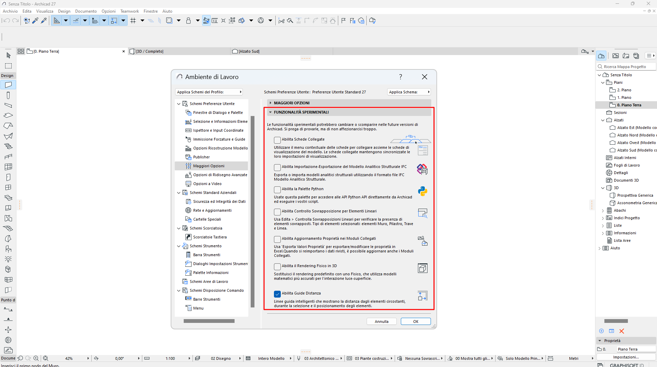
Task: Open the Project Map home icon in Navigator
Action: tap(601, 56)
